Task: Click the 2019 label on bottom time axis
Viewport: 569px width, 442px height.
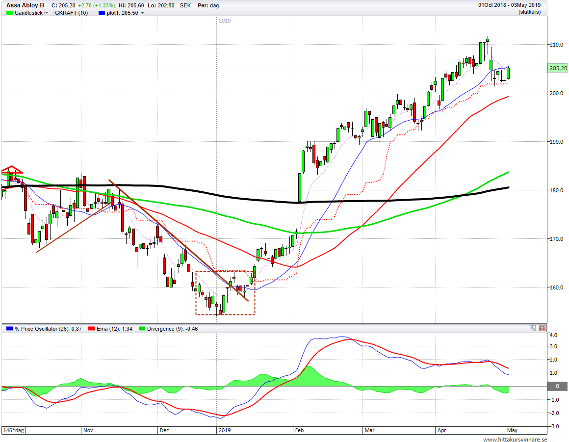Action: [x=225, y=430]
